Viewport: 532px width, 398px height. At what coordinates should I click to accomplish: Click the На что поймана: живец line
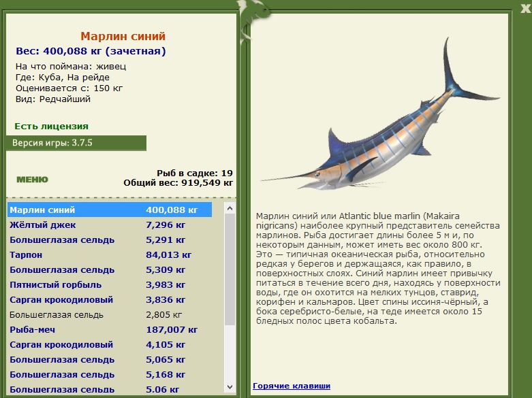[x=71, y=67]
